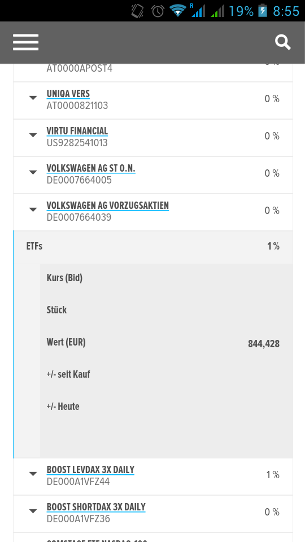Image resolution: width=305 pixels, height=542 pixels.
Task: Expand the VIRTU FINANCIAL row arrow
Action: point(33,135)
